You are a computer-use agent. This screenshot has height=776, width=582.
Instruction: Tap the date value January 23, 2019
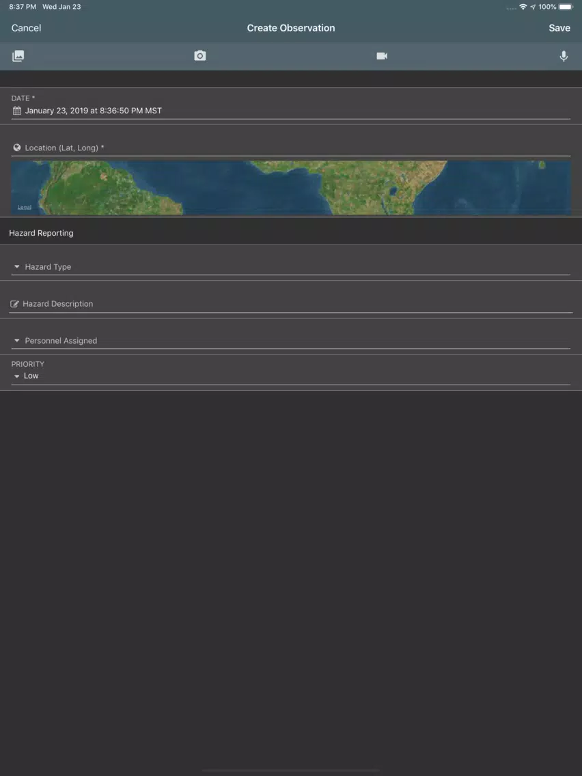[x=94, y=111]
